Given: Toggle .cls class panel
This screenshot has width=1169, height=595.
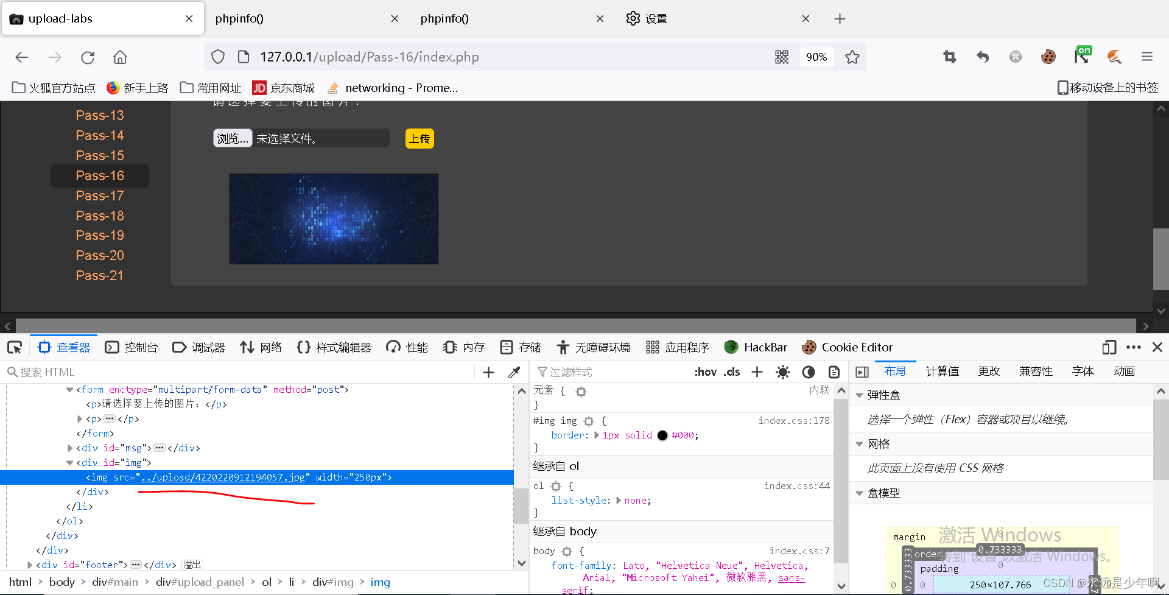Looking at the screenshot, I should pyautogui.click(x=732, y=371).
